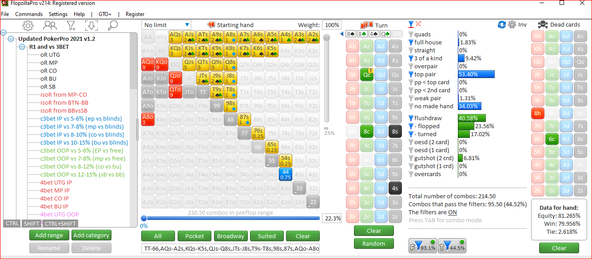Click the Weight percentage input field
The image size is (592, 259).
coord(331,25)
